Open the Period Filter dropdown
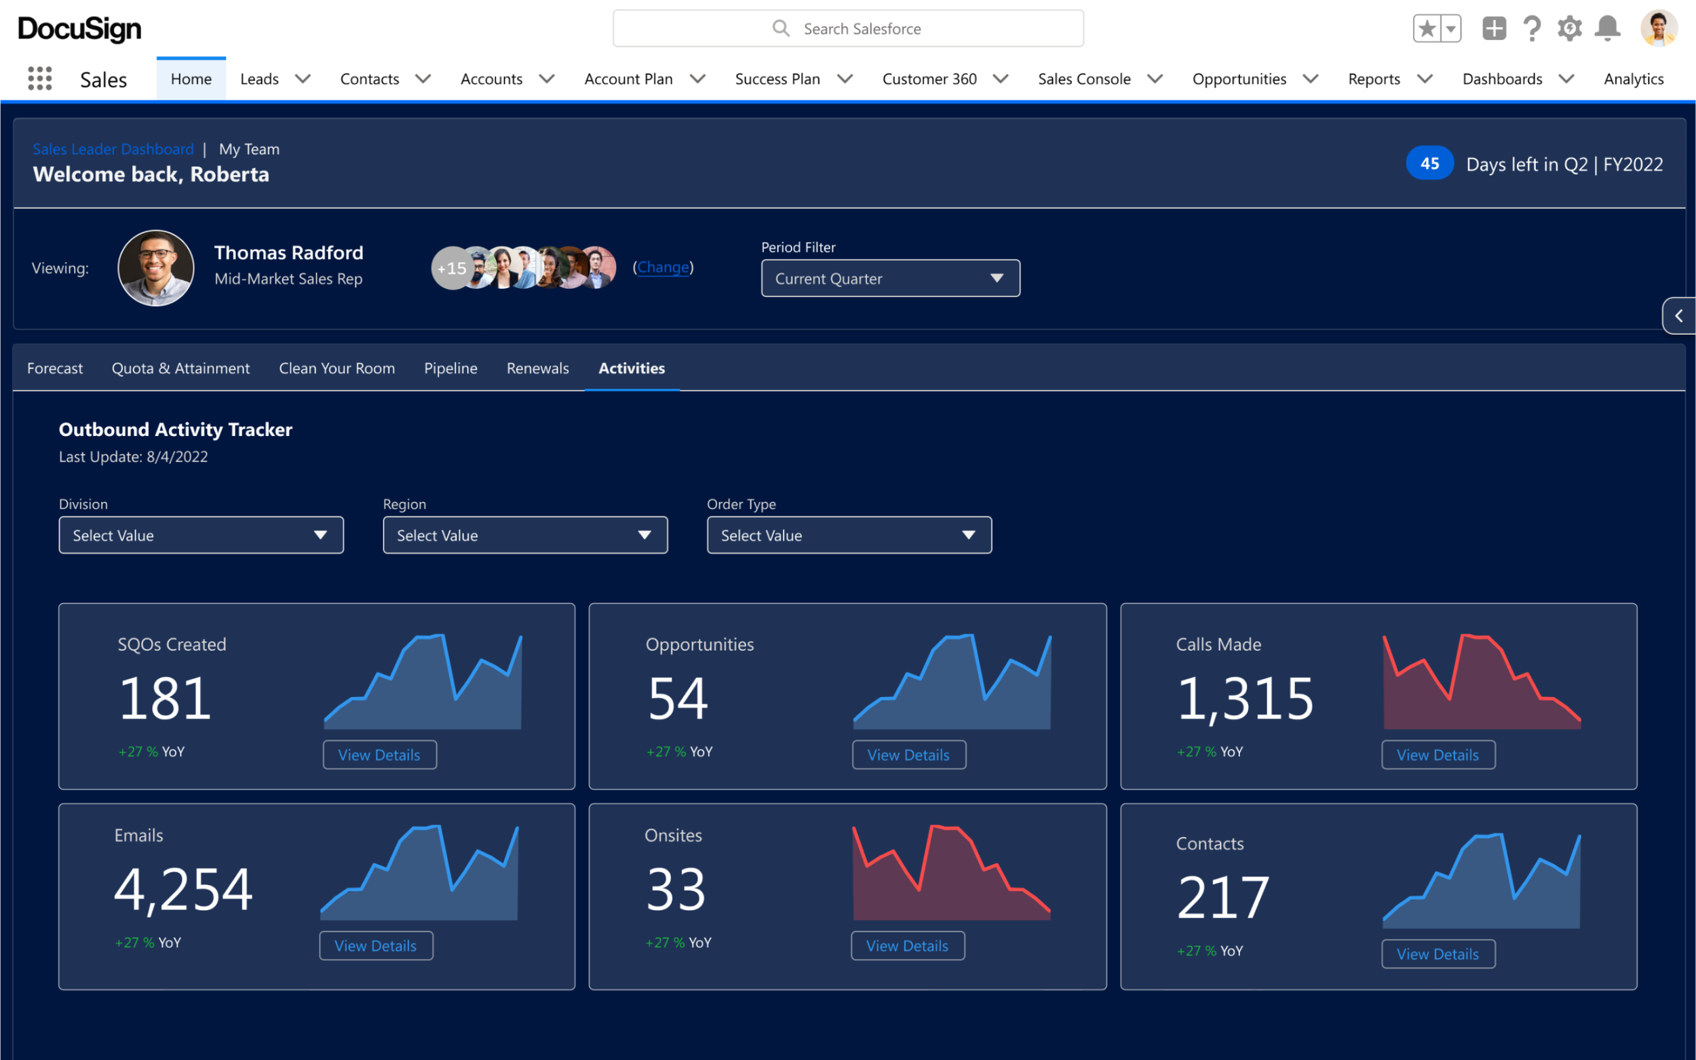 889,278
